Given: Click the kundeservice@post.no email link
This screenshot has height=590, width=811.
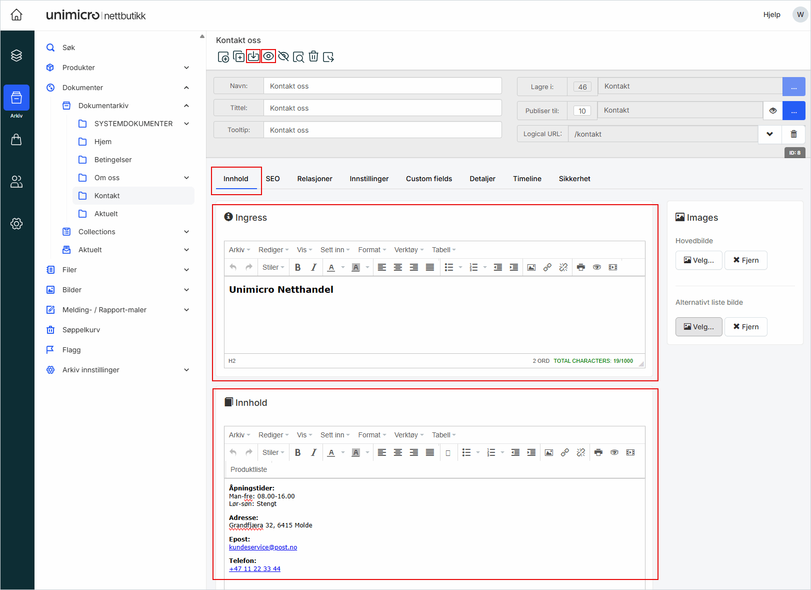Looking at the screenshot, I should tap(263, 547).
